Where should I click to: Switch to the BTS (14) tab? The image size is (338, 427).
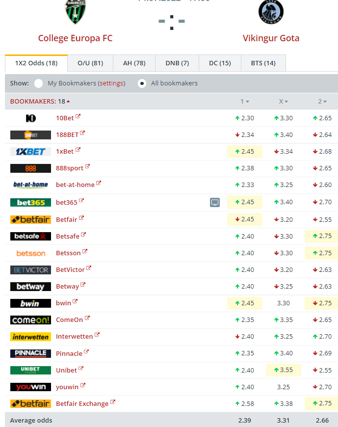click(x=263, y=63)
